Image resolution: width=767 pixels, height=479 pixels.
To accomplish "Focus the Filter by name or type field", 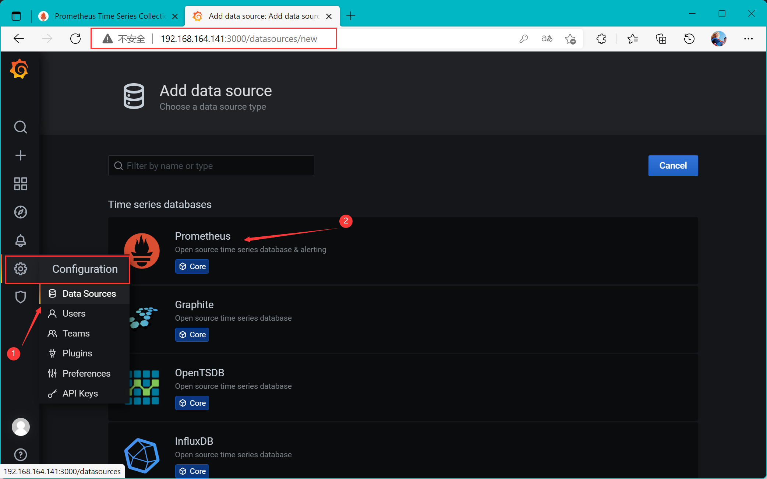I will (211, 166).
